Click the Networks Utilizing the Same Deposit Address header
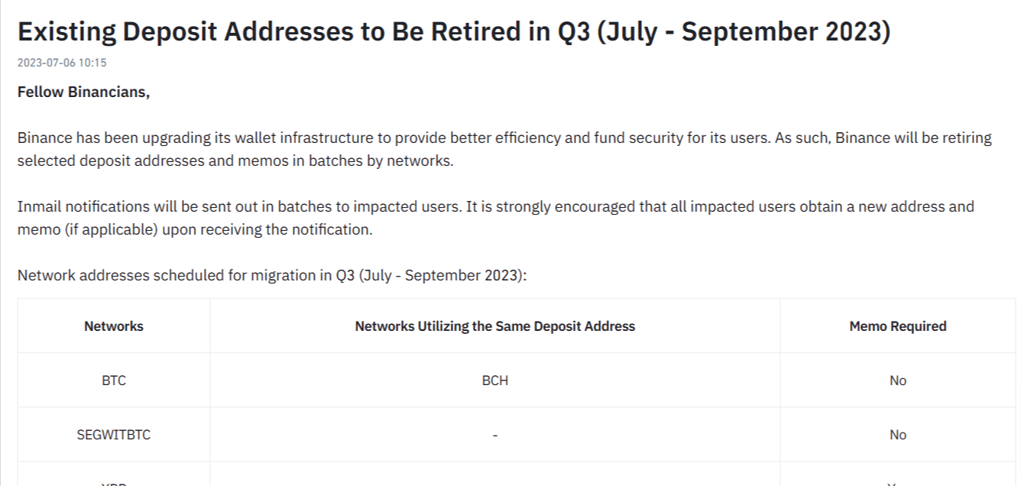Screen dimensions: 1021x486 [495, 326]
